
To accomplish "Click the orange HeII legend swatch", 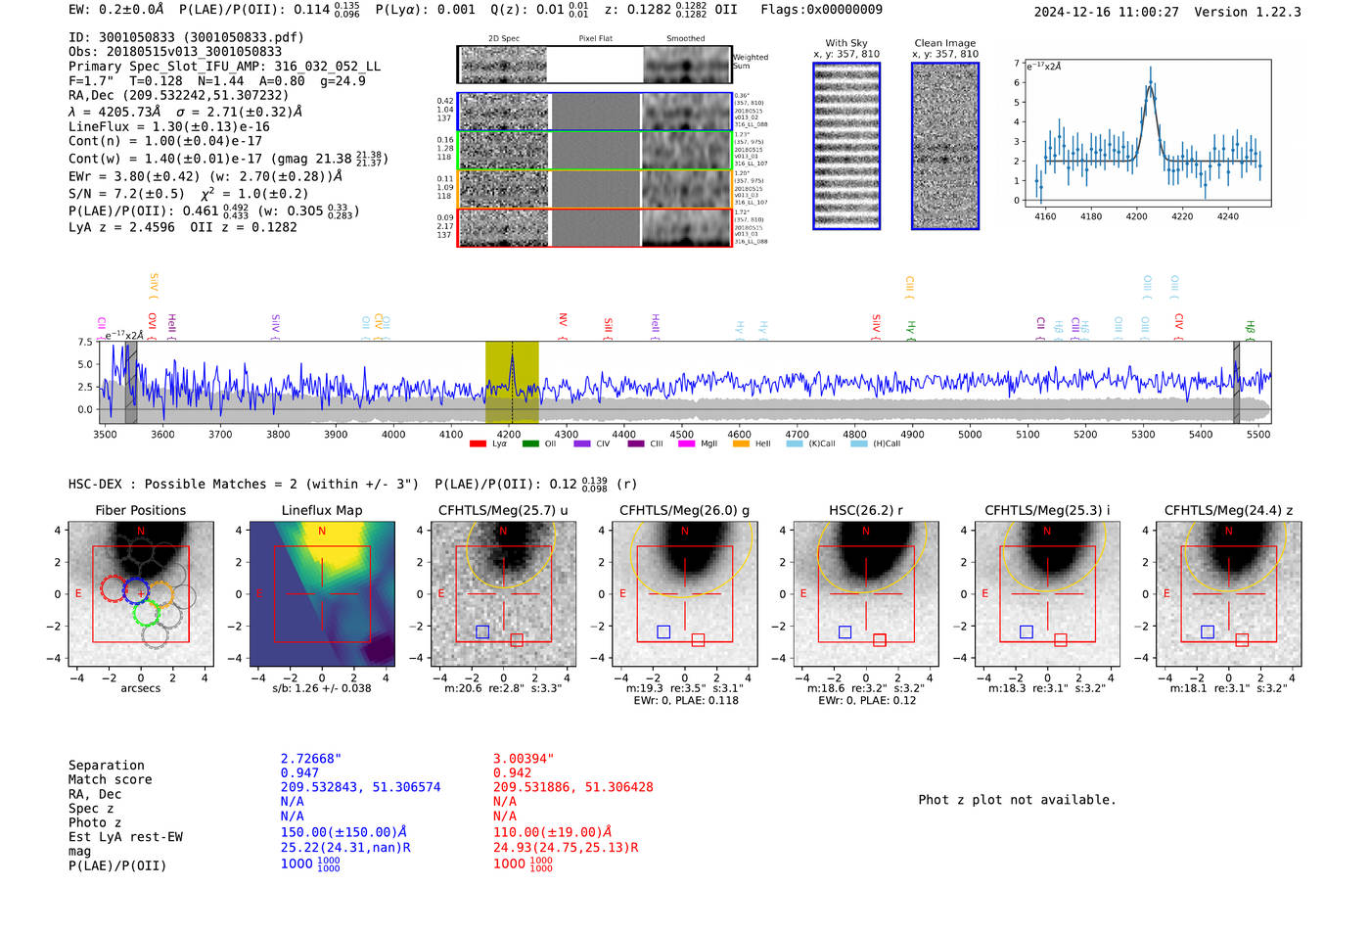I will click(741, 443).
